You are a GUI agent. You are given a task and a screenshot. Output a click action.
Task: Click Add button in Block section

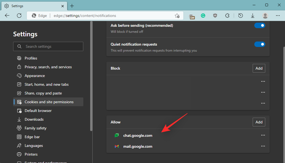tap(259, 68)
